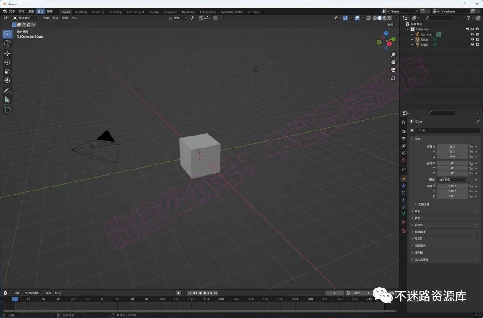The width and height of the screenshot is (483, 318).
Task: Open the Tool properties tab
Action: pos(403,123)
